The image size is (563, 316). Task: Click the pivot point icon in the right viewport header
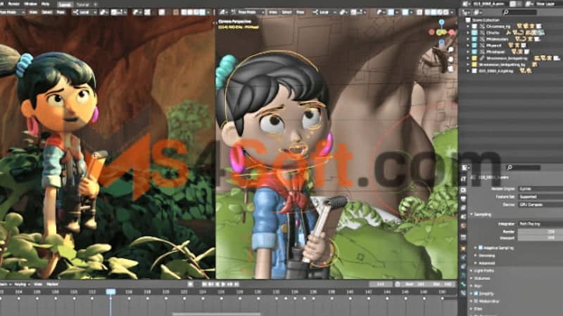coord(343,12)
